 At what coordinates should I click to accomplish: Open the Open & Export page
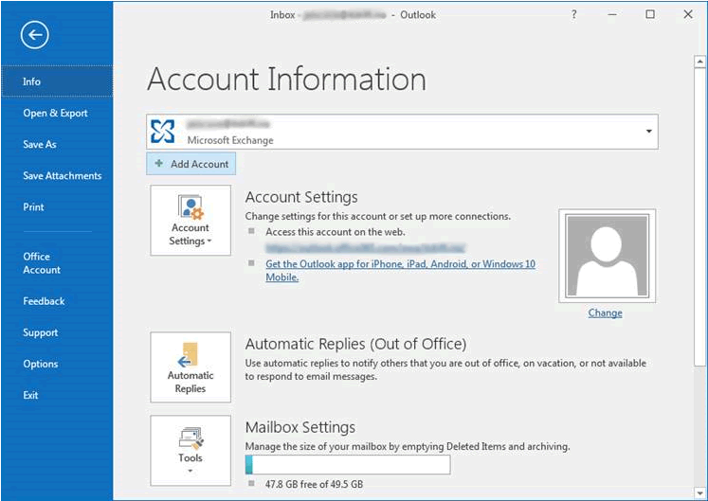pos(56,114)
